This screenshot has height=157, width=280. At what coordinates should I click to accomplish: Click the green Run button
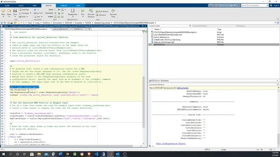pyautogui.click(x=83, y=10)
